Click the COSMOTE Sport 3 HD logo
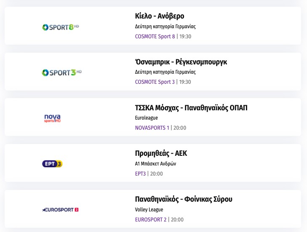307x232 pixels. (61, 73)
